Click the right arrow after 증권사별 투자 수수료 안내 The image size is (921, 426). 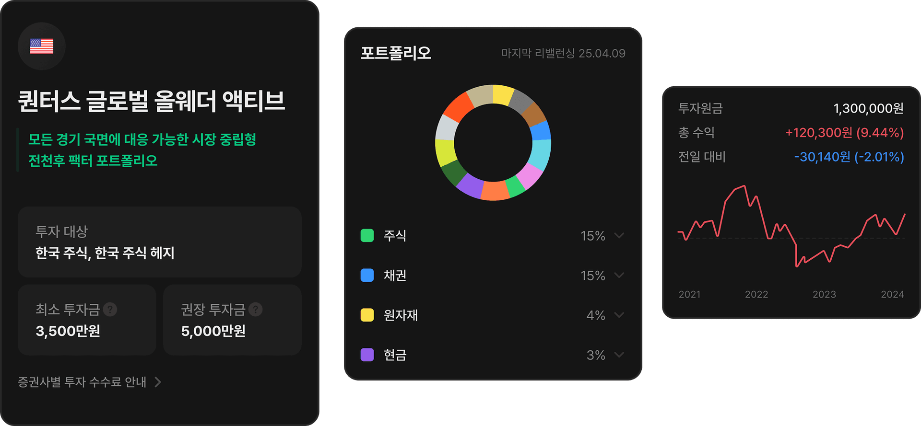pos(158,382)
